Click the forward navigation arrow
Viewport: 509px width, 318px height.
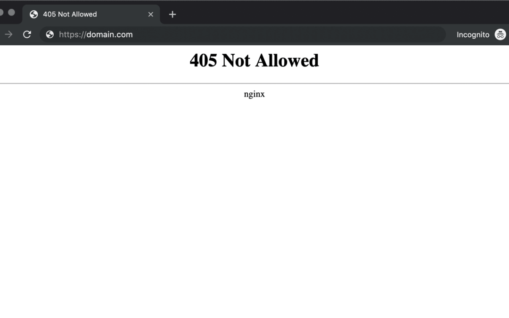click(8, 34)
